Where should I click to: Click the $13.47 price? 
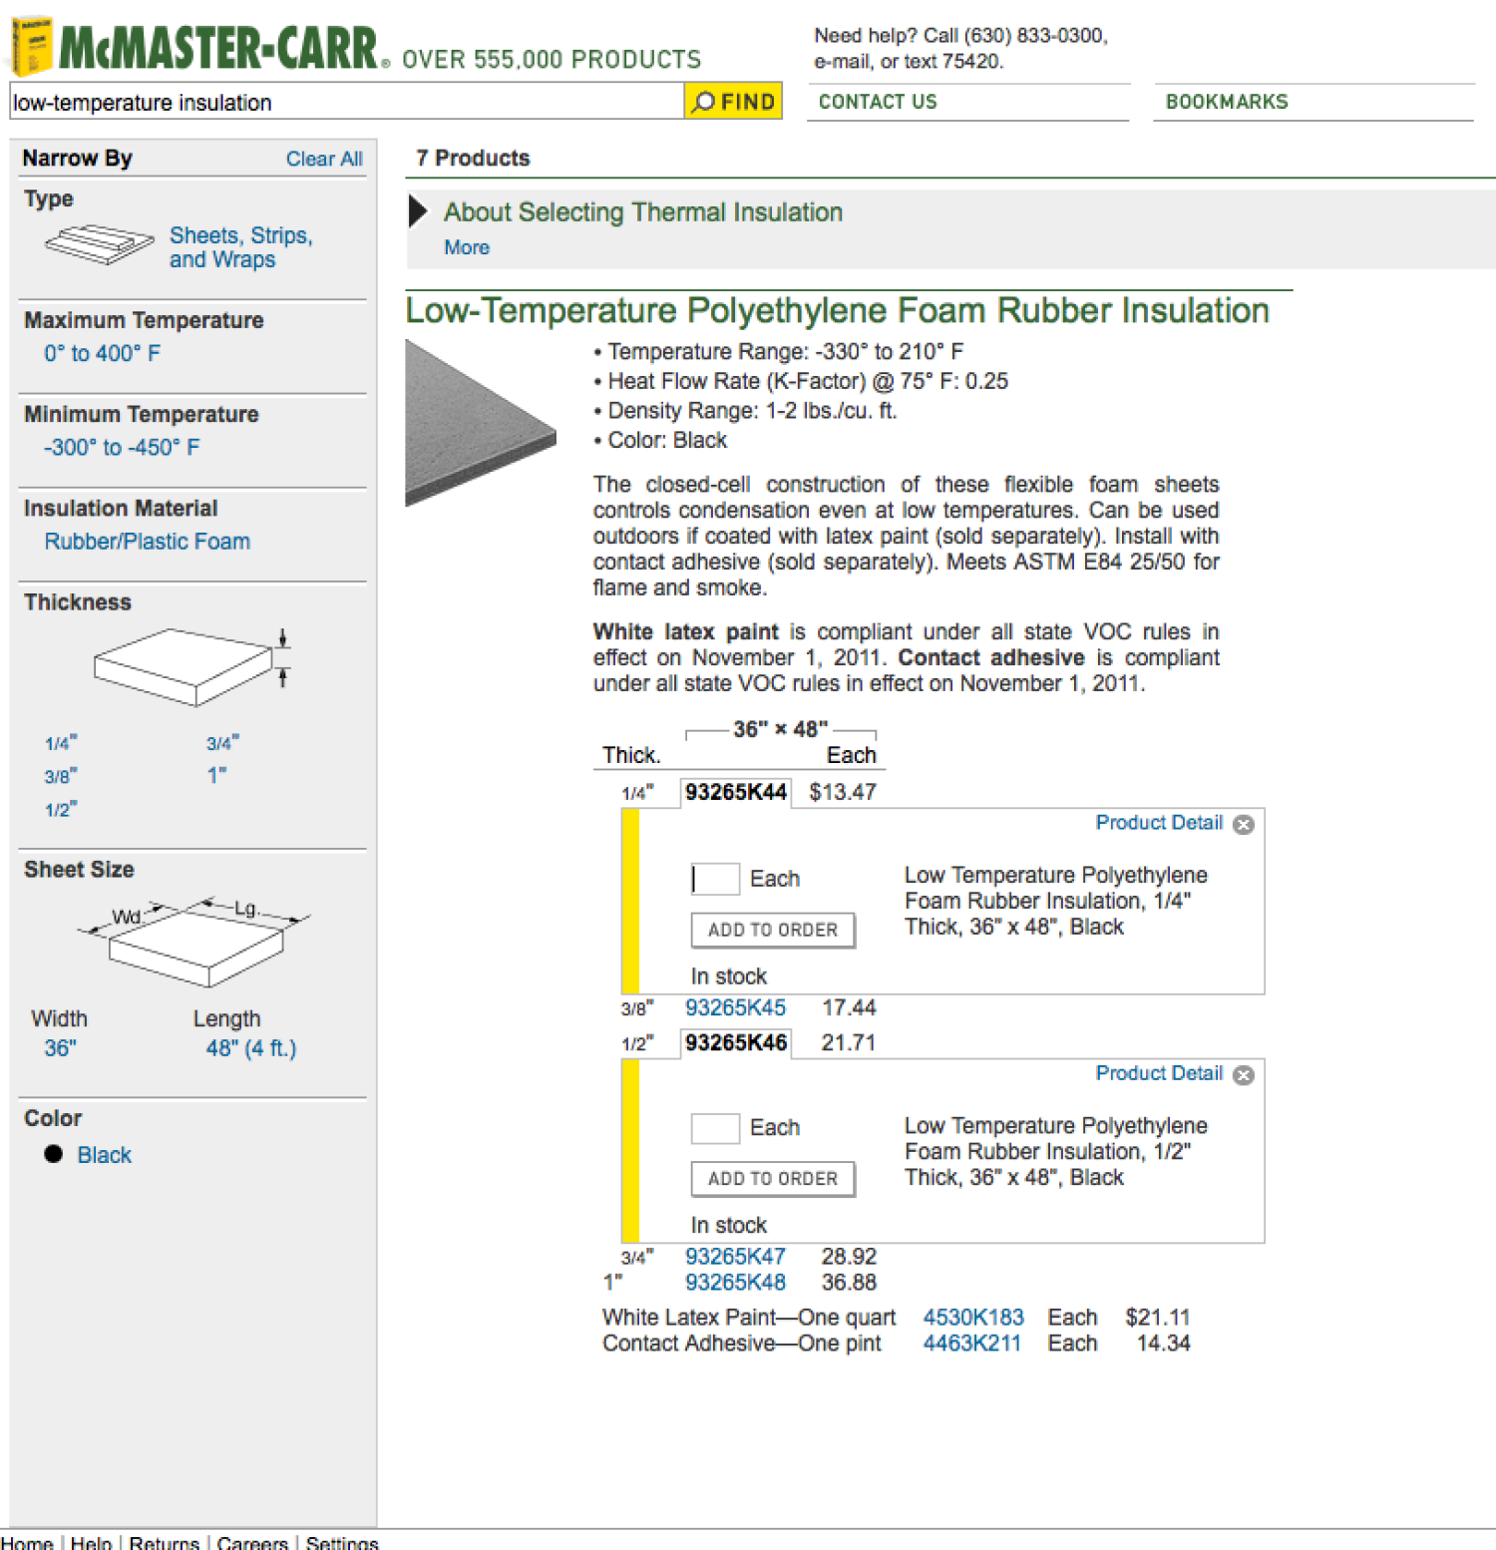click(x=843, y=792)
